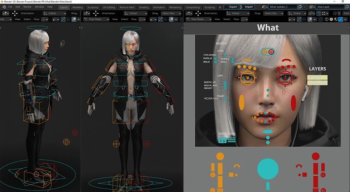350x192 pixels.
Task: Switch right viewport to material preview shading
Action: (x=336, y=19)
